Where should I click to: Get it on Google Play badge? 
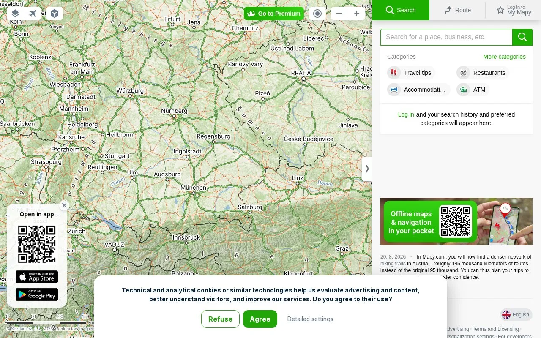pyautogui.click(x=37, y=294)
